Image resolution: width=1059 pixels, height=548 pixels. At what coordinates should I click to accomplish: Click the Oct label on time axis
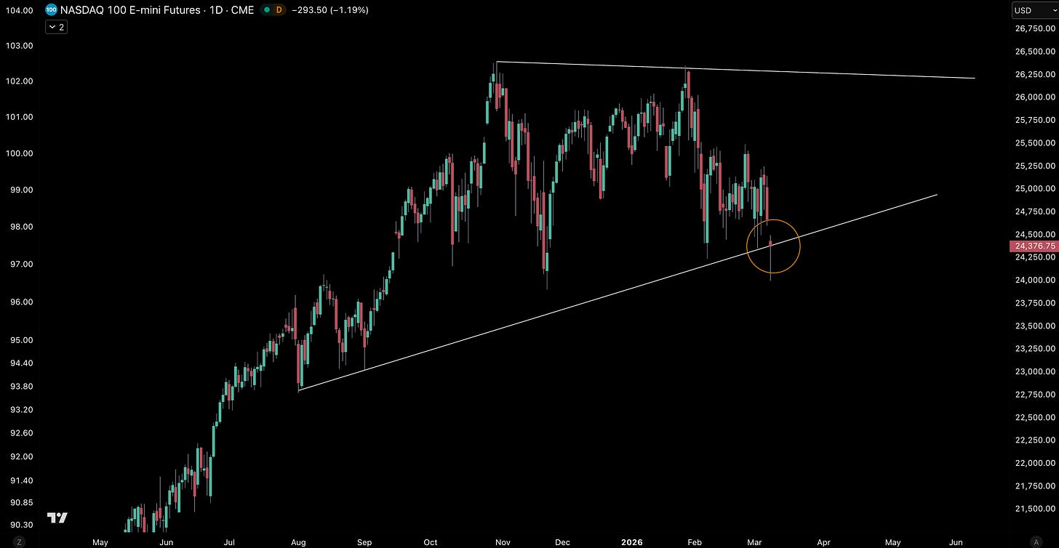(431, 542)
